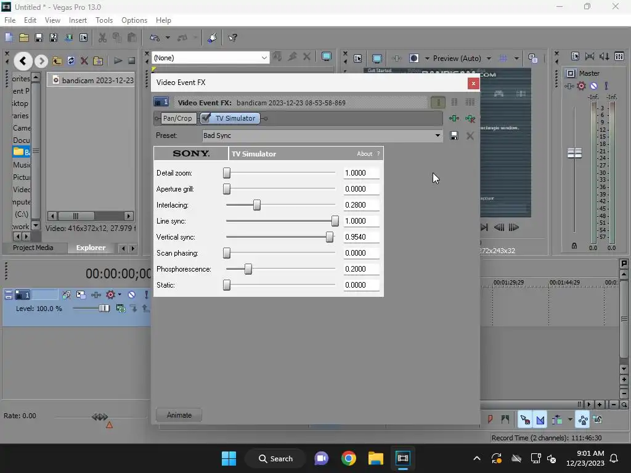This screenshot has width=631, height=473.
Task: Save the Bad Sync preset with disk icon
Action: [454, 135]
